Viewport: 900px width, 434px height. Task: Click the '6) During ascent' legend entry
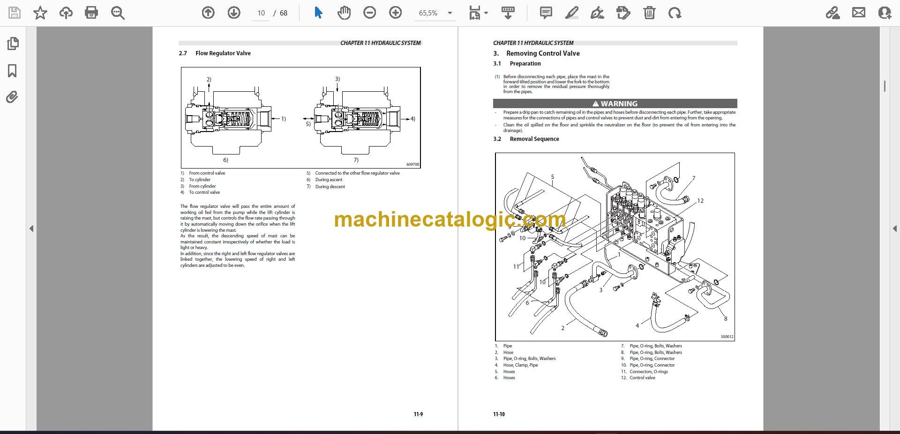(324, 180)
